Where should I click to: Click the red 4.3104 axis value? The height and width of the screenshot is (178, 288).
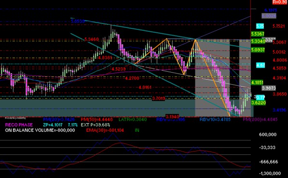coord(279,78)
